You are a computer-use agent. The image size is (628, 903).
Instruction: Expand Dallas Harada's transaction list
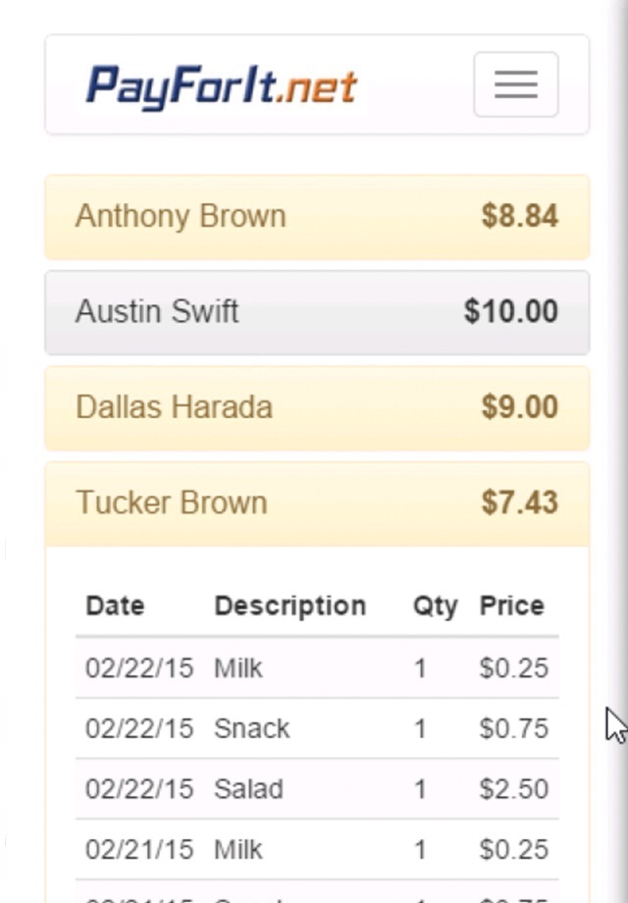[175, 407]
